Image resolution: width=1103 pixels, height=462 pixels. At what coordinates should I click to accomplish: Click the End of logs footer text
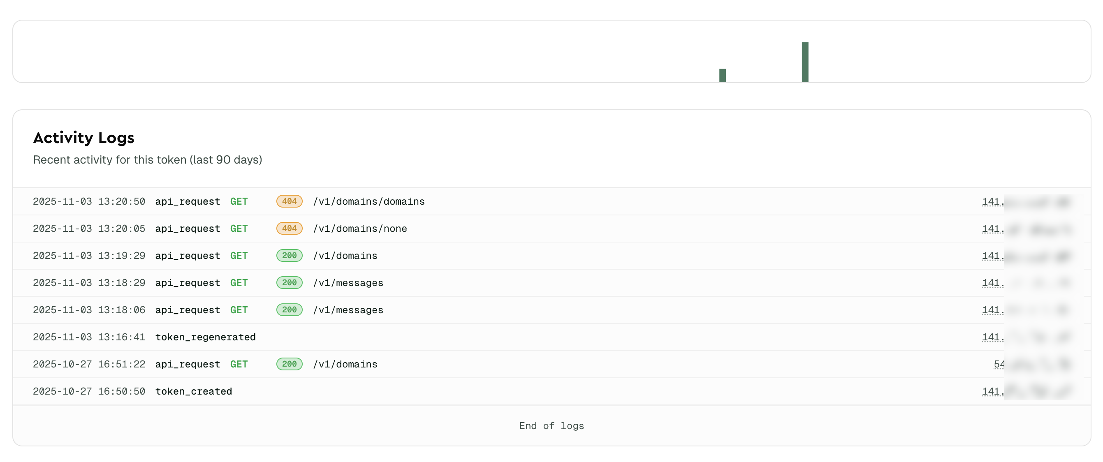coord(551,426)
